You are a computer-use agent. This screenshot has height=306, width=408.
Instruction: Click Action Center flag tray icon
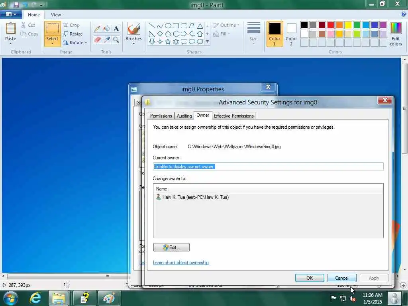(x=333, y=298)
